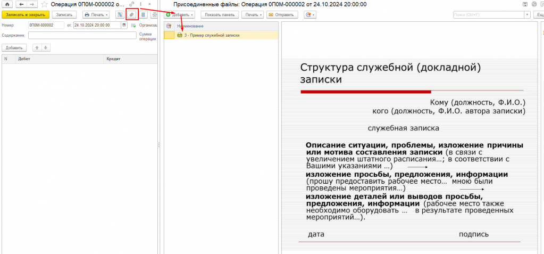This screenshot has height=254, width=544.
Task: Open the Печать dropdown in operation form
Action: pyautogui.click(x=96, y=14)
